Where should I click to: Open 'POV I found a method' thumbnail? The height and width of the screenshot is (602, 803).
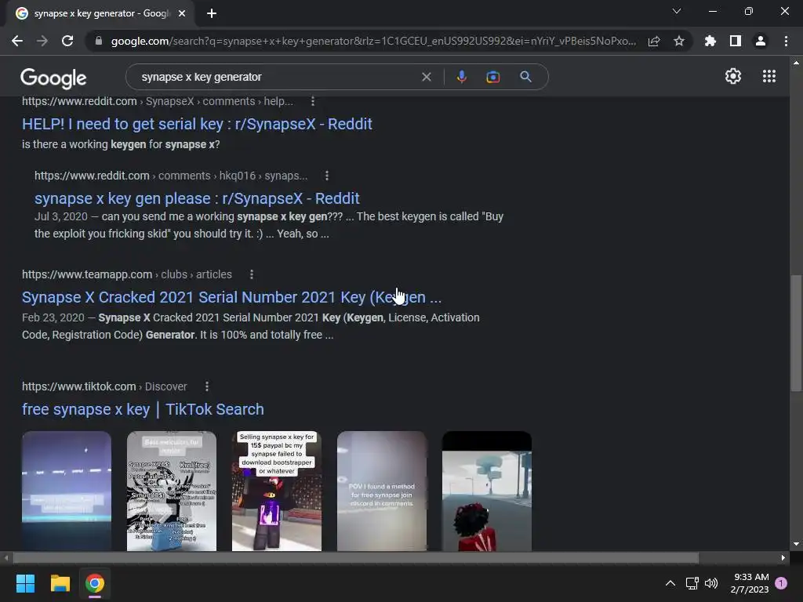click(382, 491)
